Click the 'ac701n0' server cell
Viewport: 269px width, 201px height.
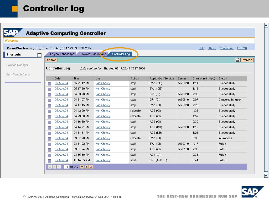pyautogui.click(x=183, y=149)
